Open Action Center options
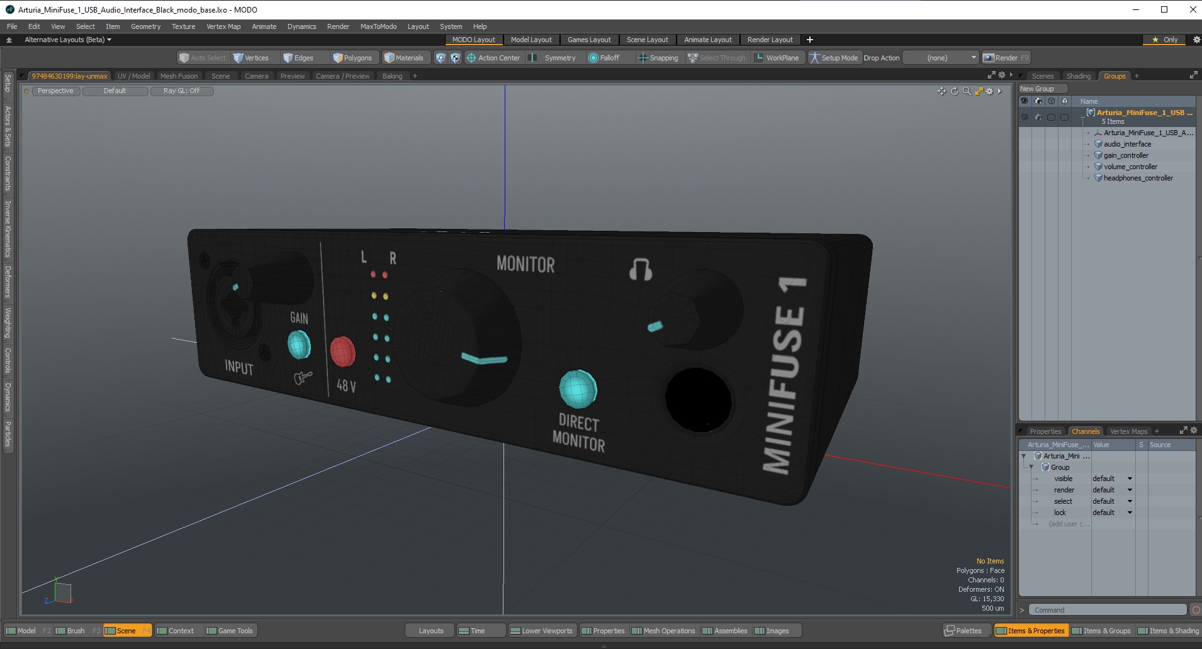The image size is (1202, 649). pyautogui.click(x=493, y=58)
